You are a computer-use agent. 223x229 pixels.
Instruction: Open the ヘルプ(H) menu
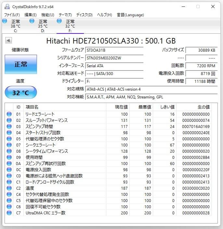click(x=105, y=15)
